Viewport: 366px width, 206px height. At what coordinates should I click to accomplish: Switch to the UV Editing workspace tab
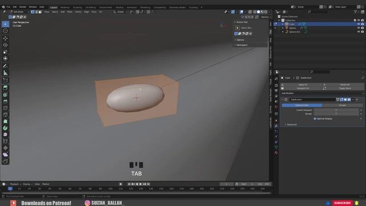[90, 7]
